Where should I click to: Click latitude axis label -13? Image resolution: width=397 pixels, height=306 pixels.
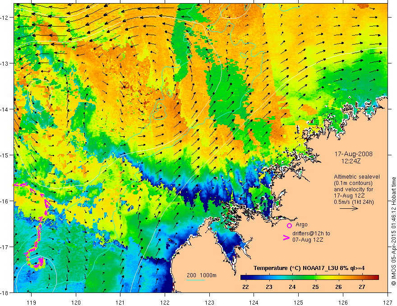(5, 63)
